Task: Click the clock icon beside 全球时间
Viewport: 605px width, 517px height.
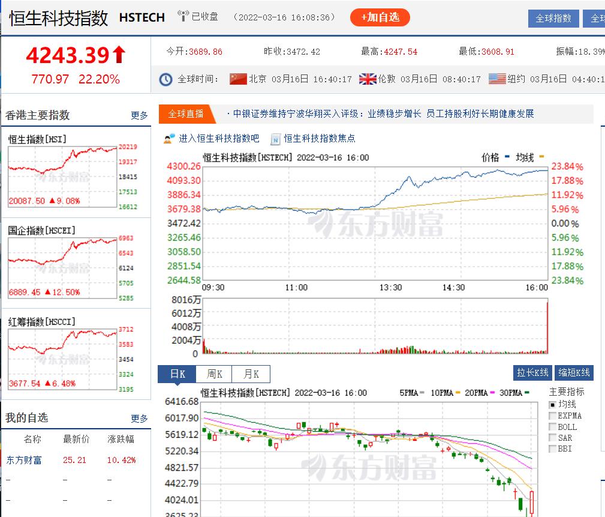Action: click(x=166, y=80)
